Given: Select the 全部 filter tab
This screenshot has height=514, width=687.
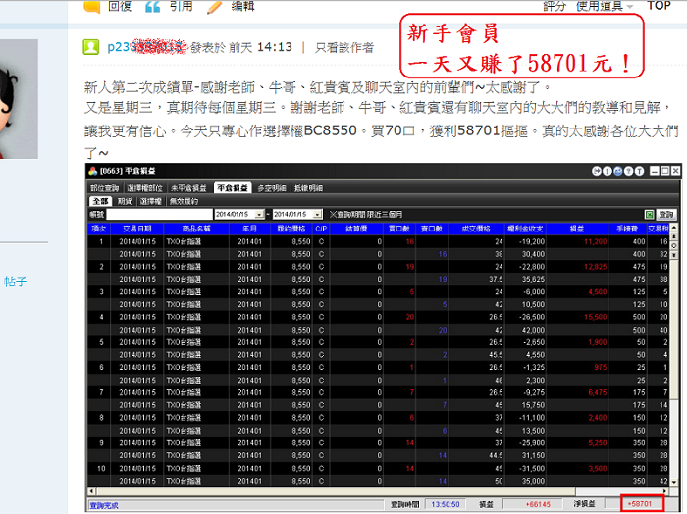Looking at the screenshot, I should click(x=101, y=201).
